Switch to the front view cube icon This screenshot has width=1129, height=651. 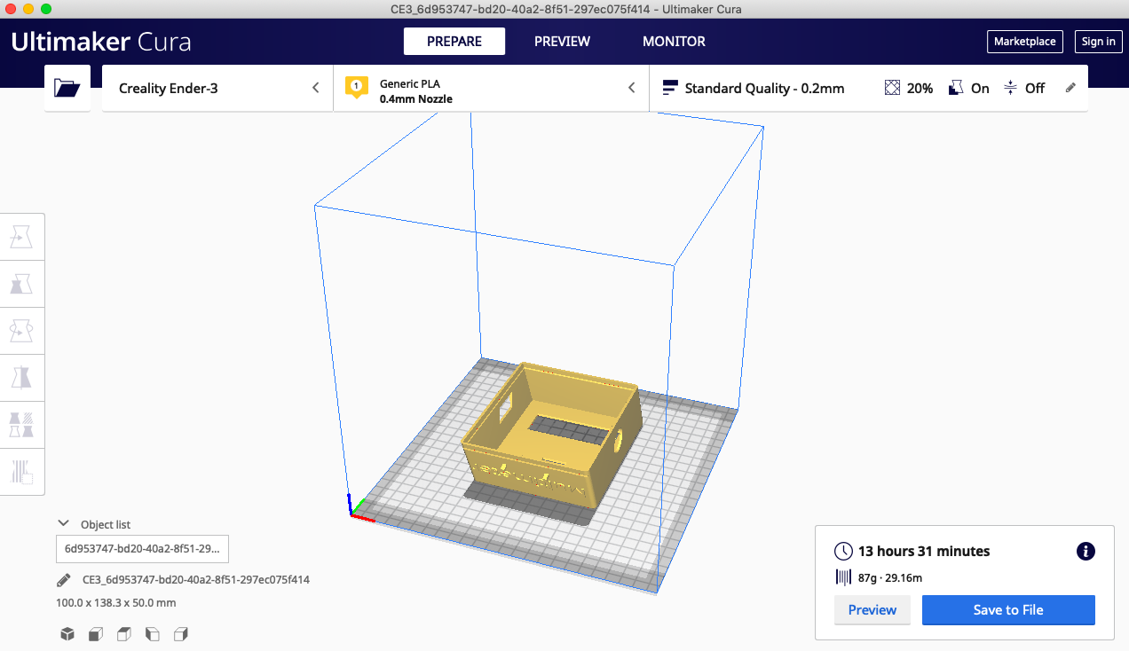tap(95, 634)
